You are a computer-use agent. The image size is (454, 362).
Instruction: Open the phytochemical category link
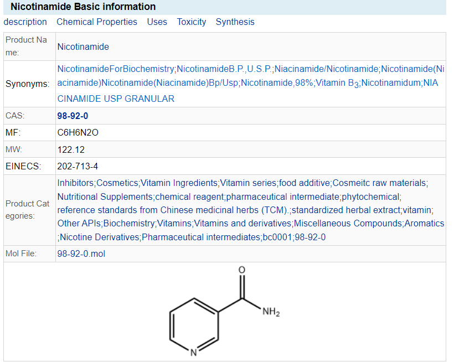370,196
